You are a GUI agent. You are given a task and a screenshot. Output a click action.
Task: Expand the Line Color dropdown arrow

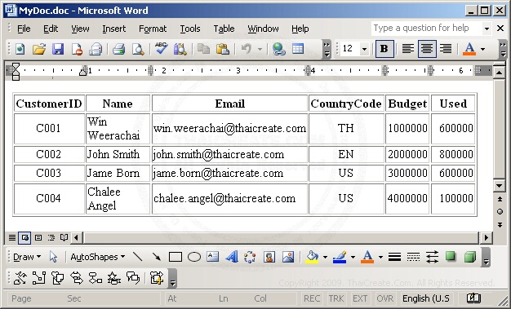point(353,258)
